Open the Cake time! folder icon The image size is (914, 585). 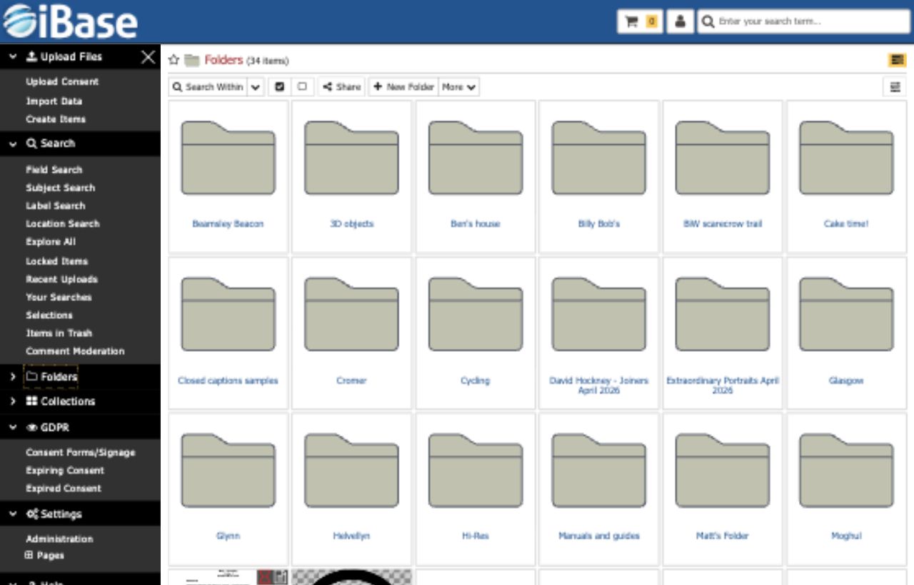click(846, 158)
